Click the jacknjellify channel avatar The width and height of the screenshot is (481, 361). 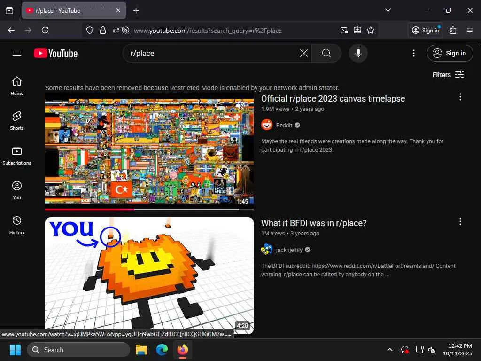267,250
